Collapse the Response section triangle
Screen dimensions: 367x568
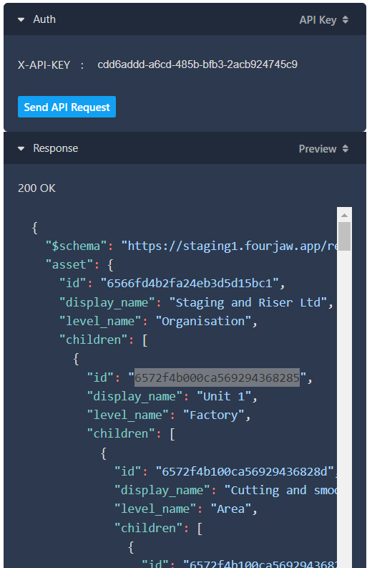(x=21, y=148)
